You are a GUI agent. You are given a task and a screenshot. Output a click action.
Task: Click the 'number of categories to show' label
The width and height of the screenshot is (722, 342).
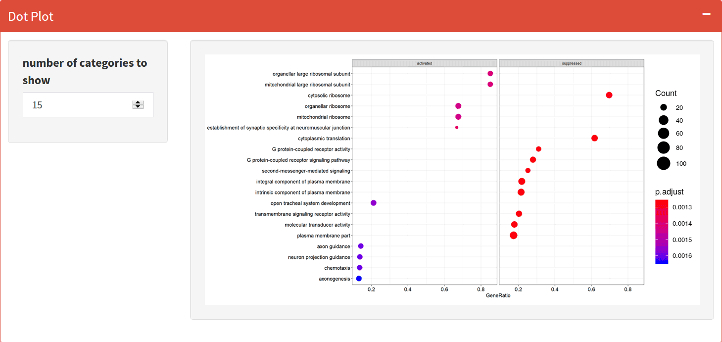[85, 71]
